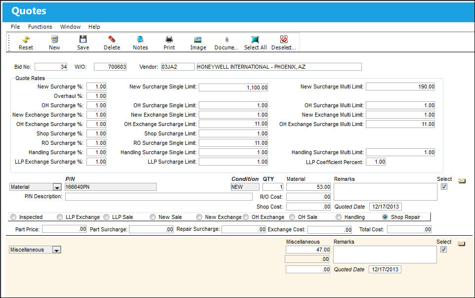Choose the LLP Exchange radio option
Viewport: 475px width, 298px height.
(x=60, y=217)
